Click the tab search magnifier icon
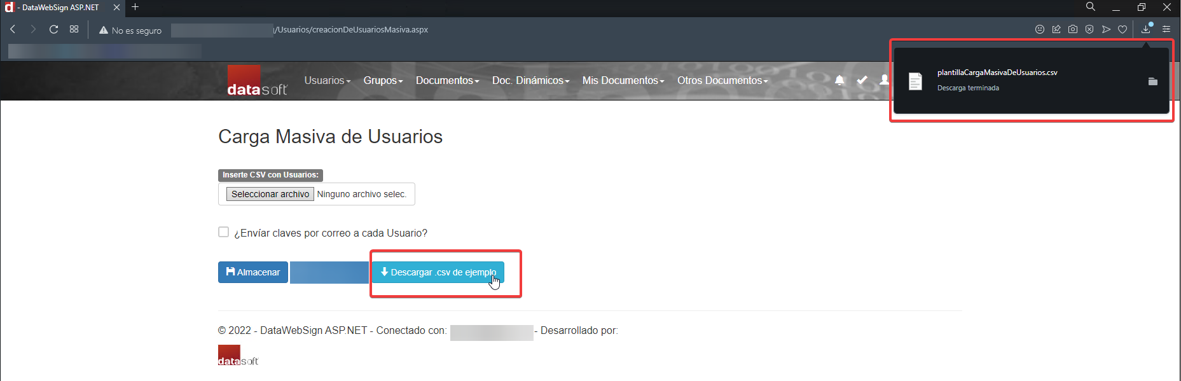The image size is (1181, 381). [1091, 7]
